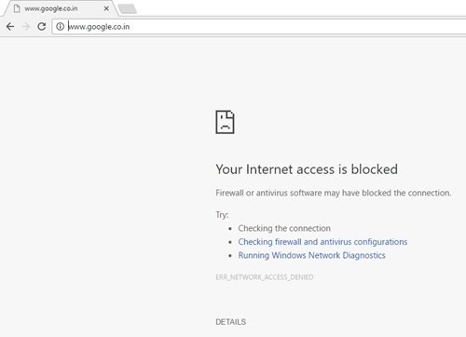The width and height of the screenshot is (466, 337).
Task: Open a new tab from the tab strip
Action: coord(128,9)
